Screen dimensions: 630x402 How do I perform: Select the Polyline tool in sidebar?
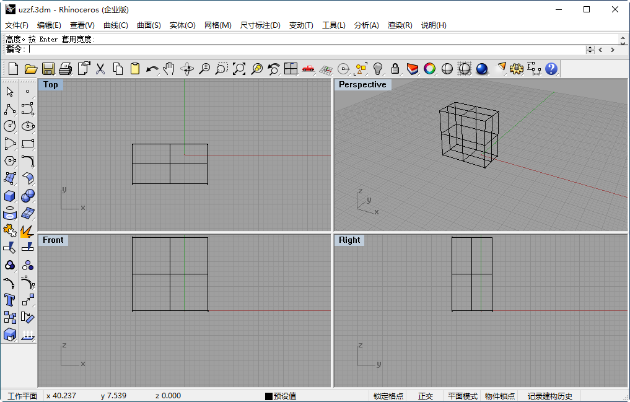click(x=10, y=109)
